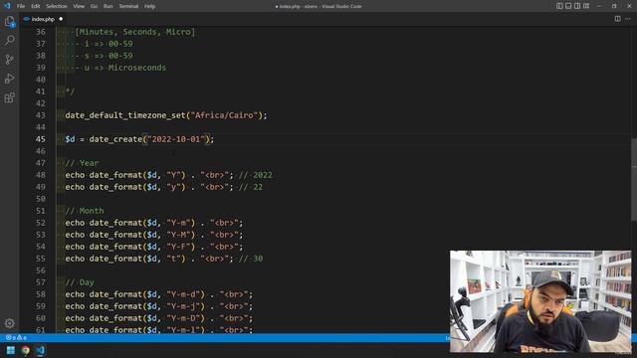Click the // 30 comment on line 55

251,259
